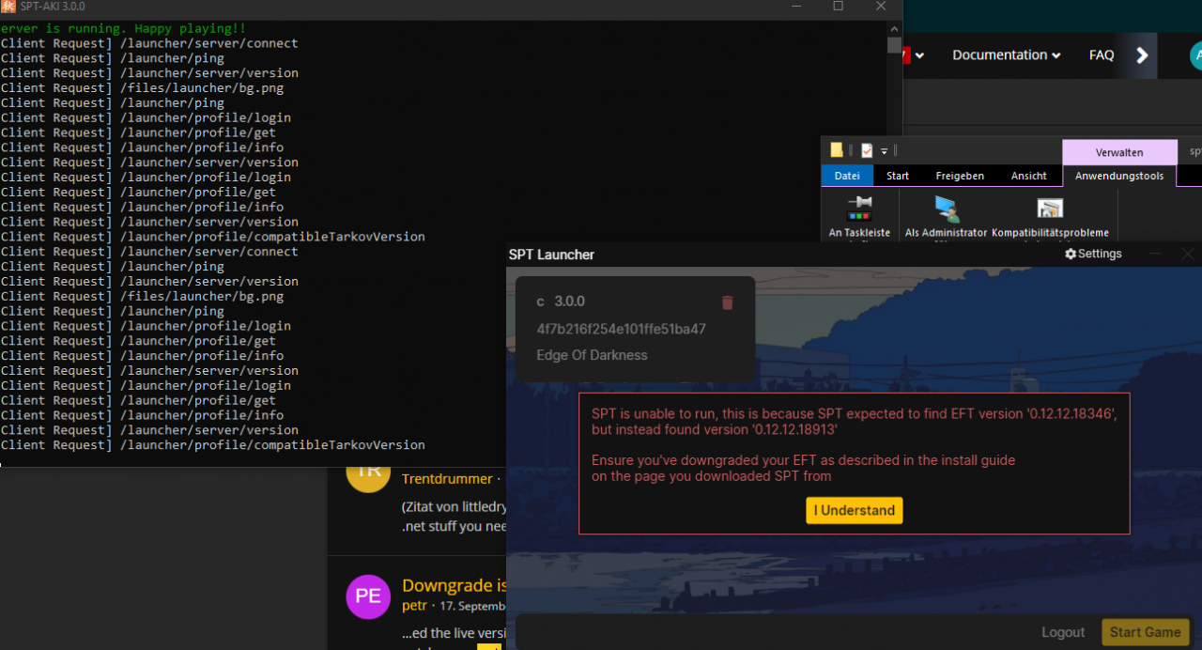
Task: Click the An Taskleiste pin icon
Action: click(x=859, y=209)
